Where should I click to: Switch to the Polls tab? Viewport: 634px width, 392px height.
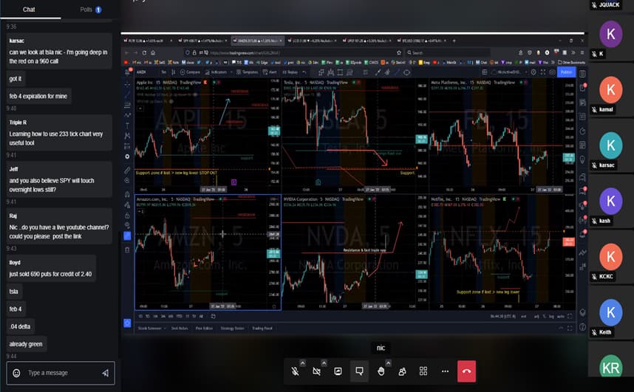(91, 10)
